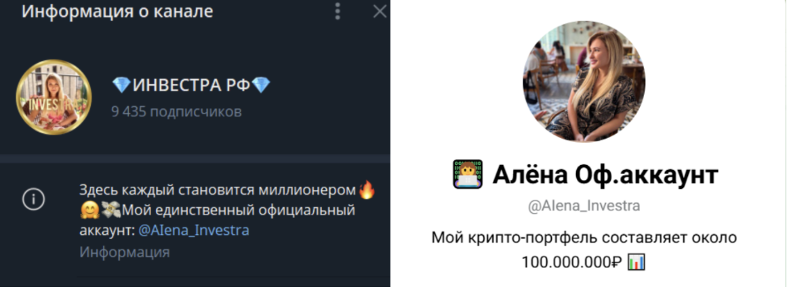Open the @AIena_Investra link in channel description
This screenshot has height=295, width=789.
[194, 231]
